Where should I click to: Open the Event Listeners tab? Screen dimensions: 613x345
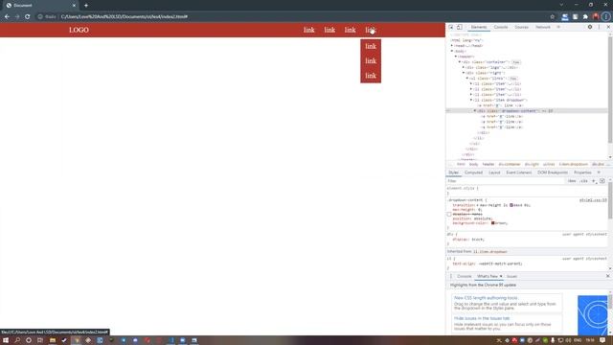pyautogui.click(x=519, y=172)
